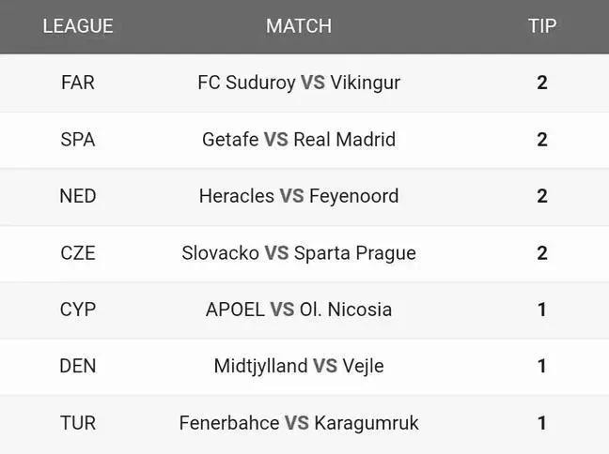Click the tip value for Fenerbahce match

pyautogui.click(x=542, y=423)
